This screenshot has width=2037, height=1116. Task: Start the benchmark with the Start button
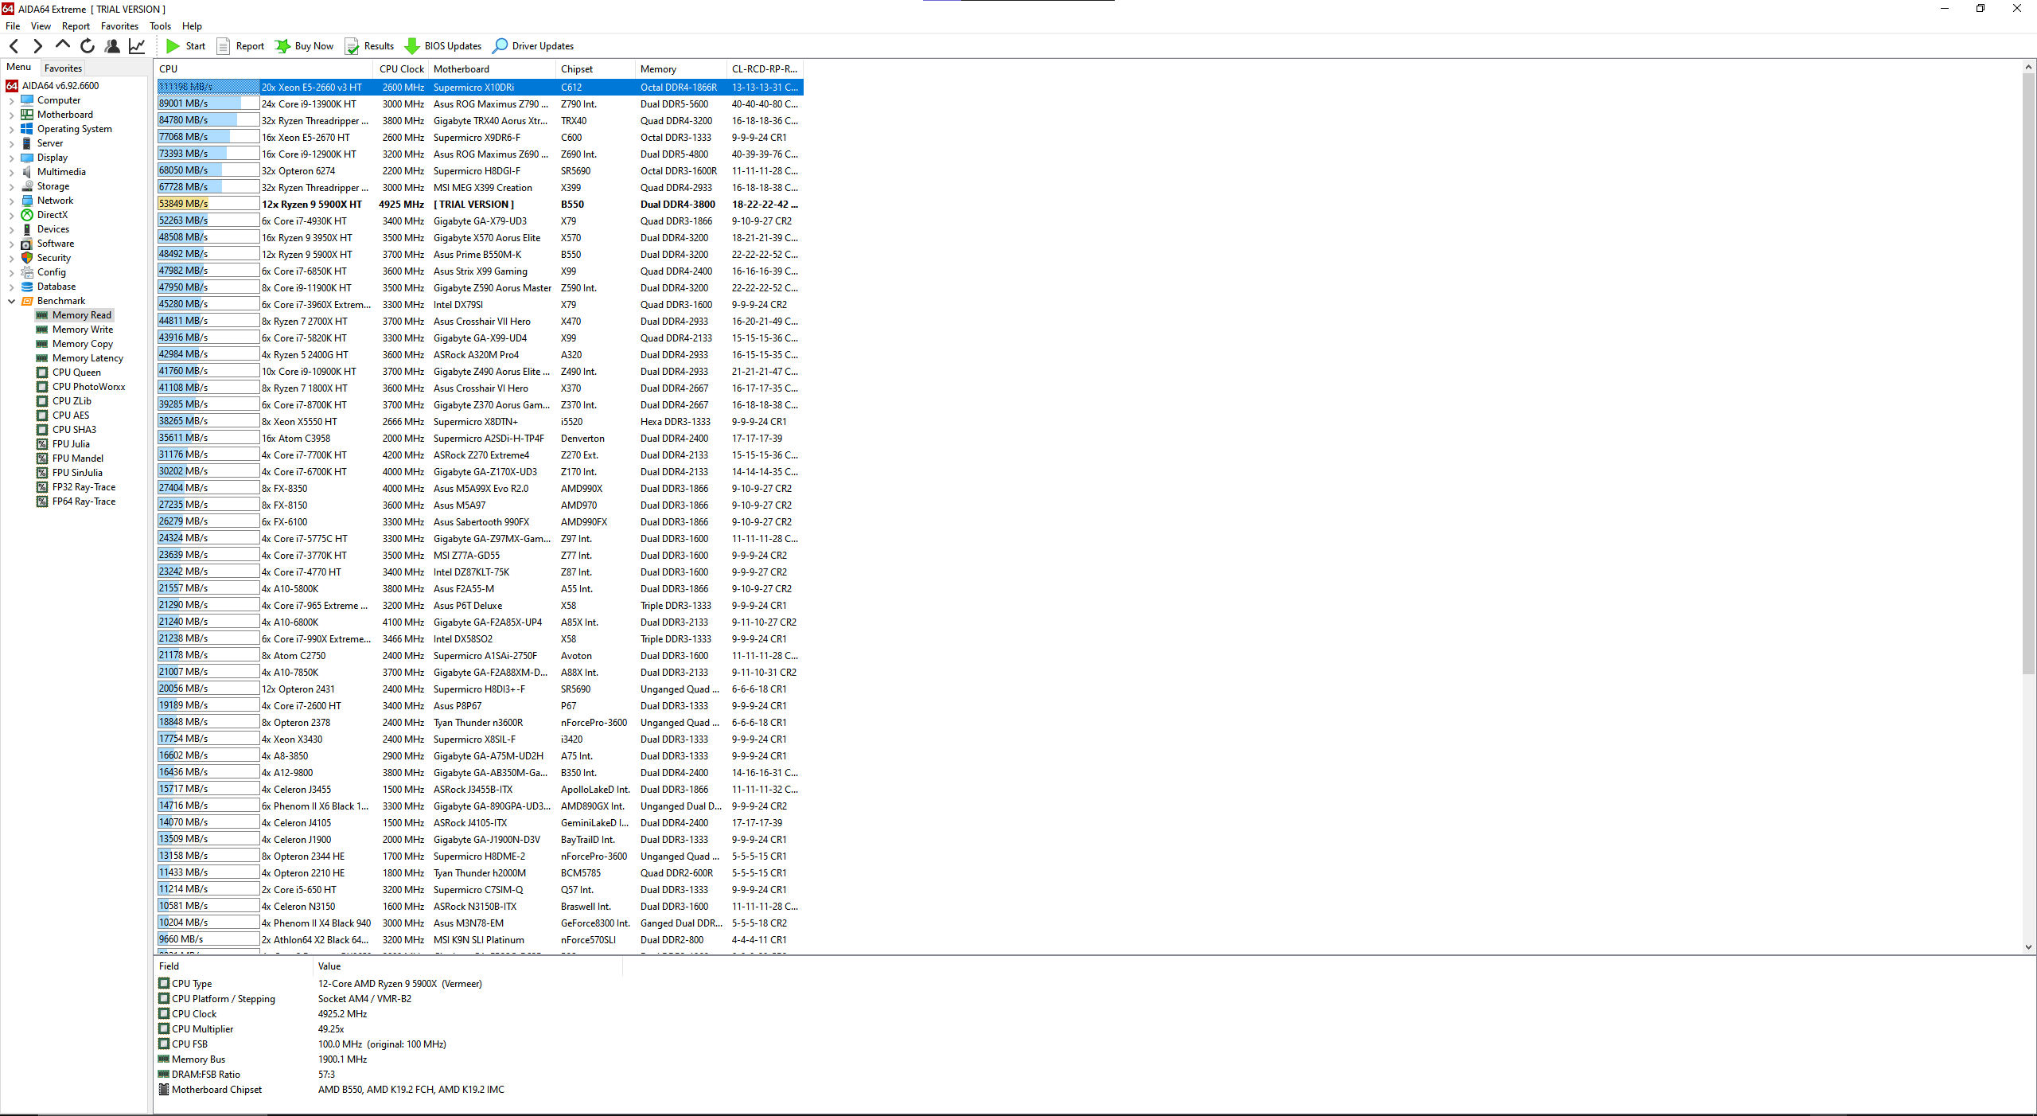[x=185, y=46]
